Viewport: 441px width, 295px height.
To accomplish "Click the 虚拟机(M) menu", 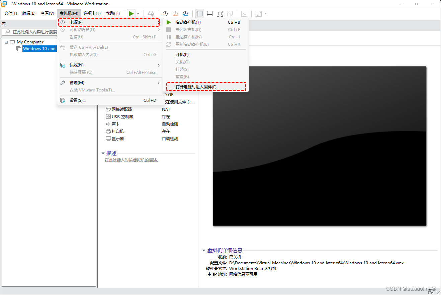I will tap(69, 13).
